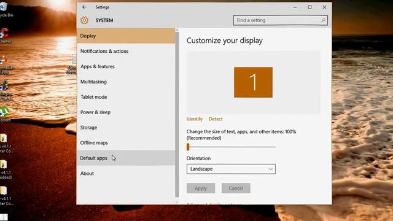Select the media player desktop icon

(5, 64)
